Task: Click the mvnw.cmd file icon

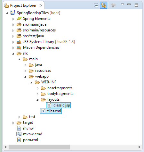Action: coord(19,134)
